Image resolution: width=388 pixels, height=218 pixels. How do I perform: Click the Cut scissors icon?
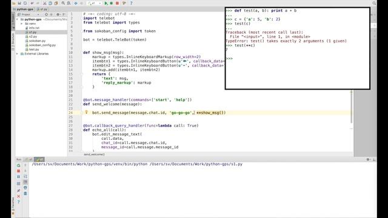pos(45,3)
